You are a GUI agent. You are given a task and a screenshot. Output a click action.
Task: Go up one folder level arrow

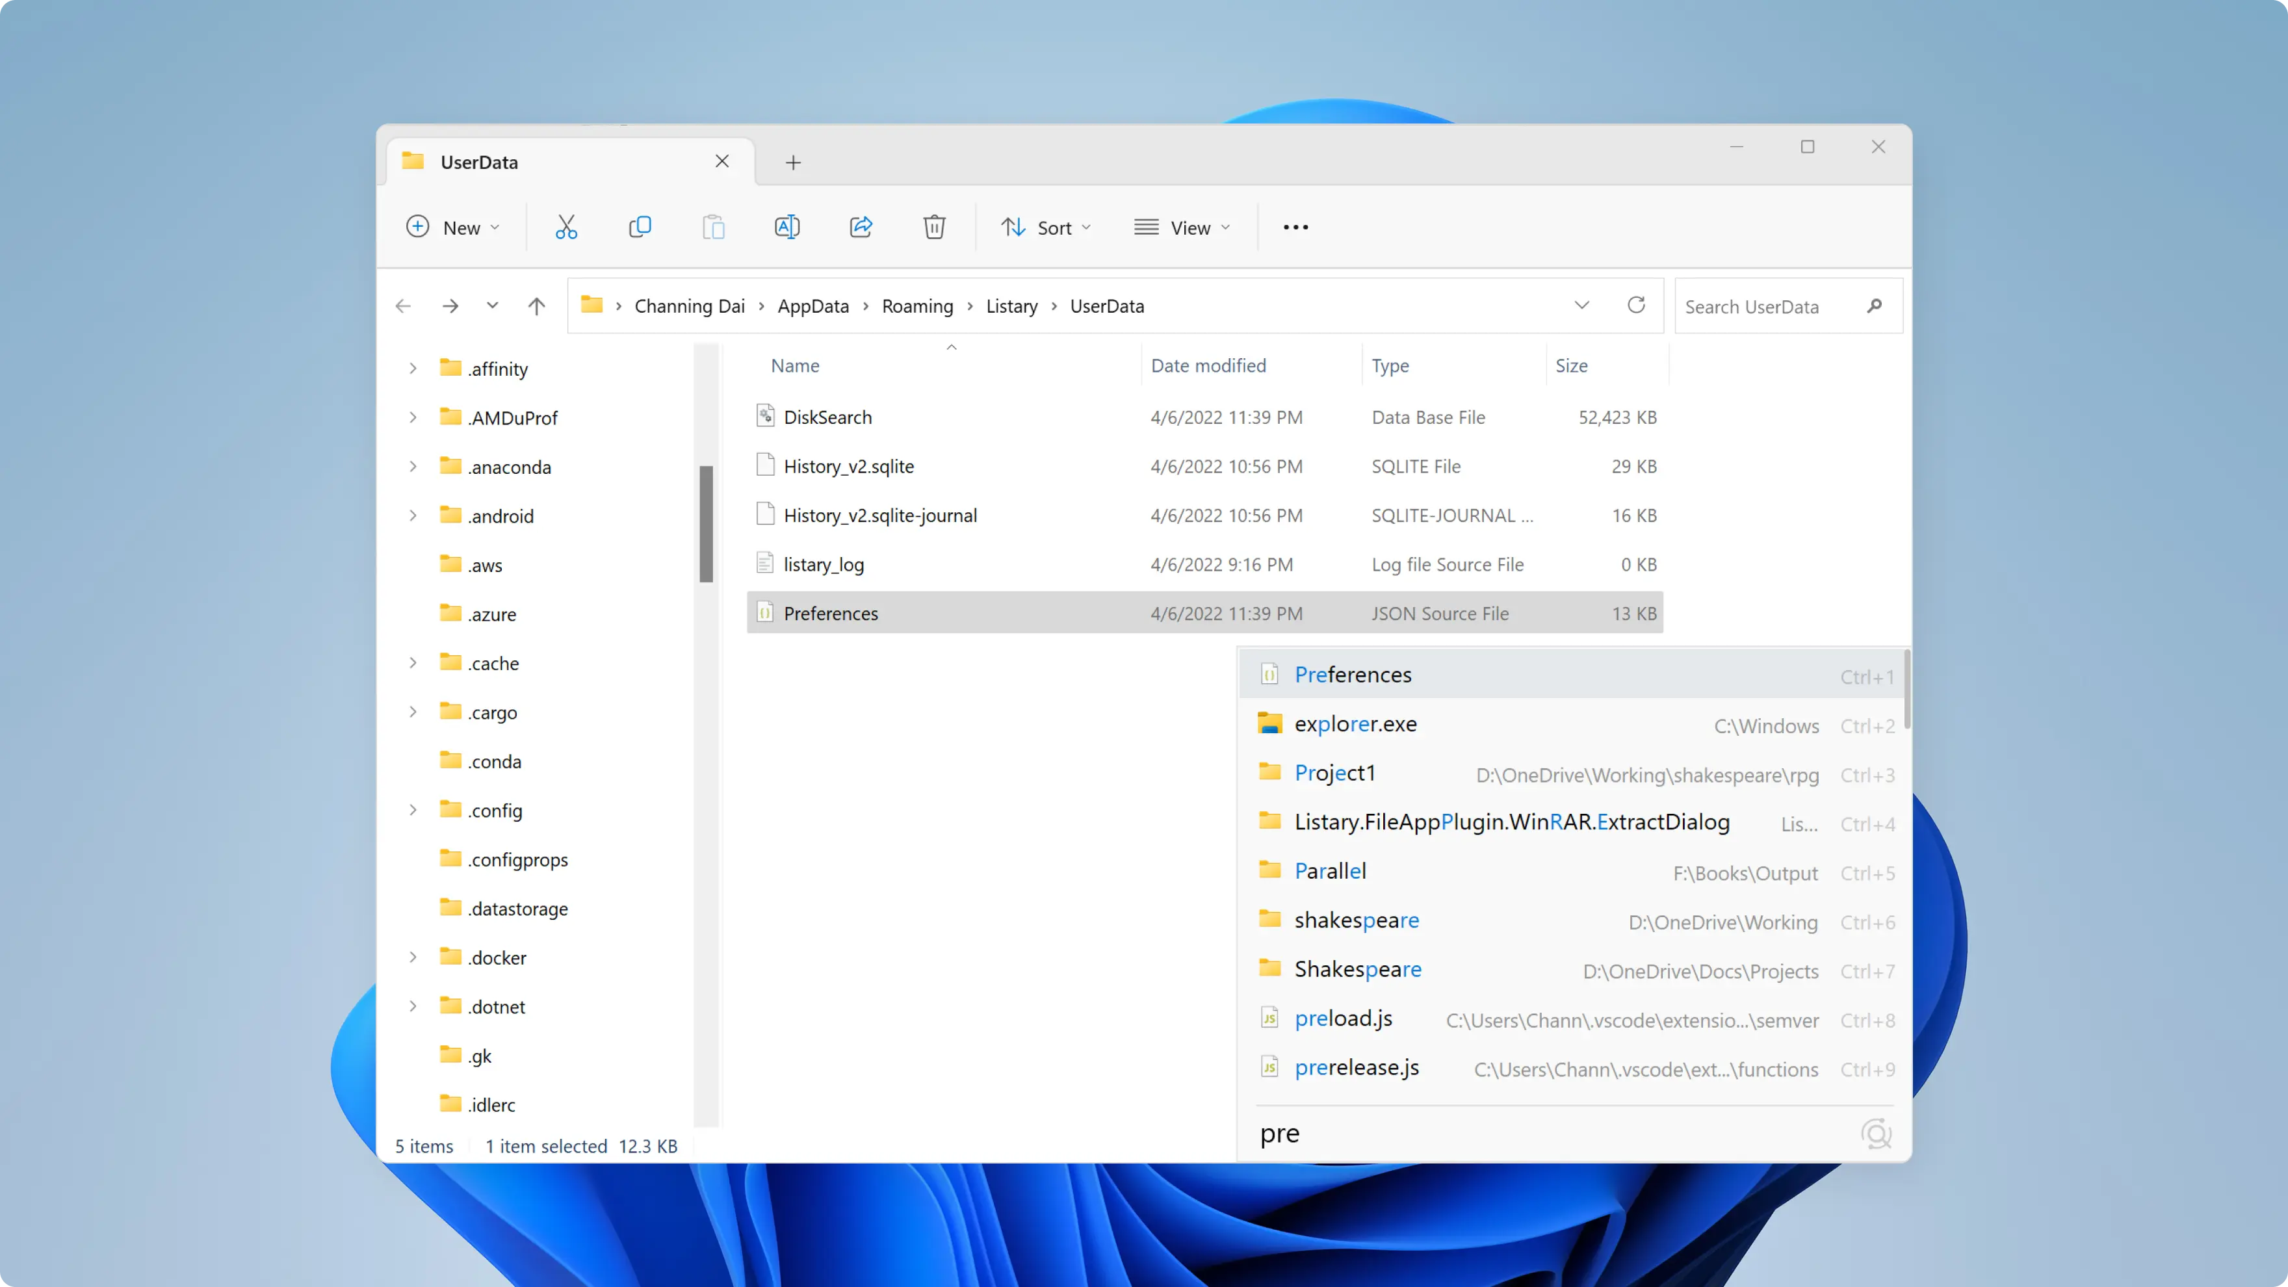point(536,306)
